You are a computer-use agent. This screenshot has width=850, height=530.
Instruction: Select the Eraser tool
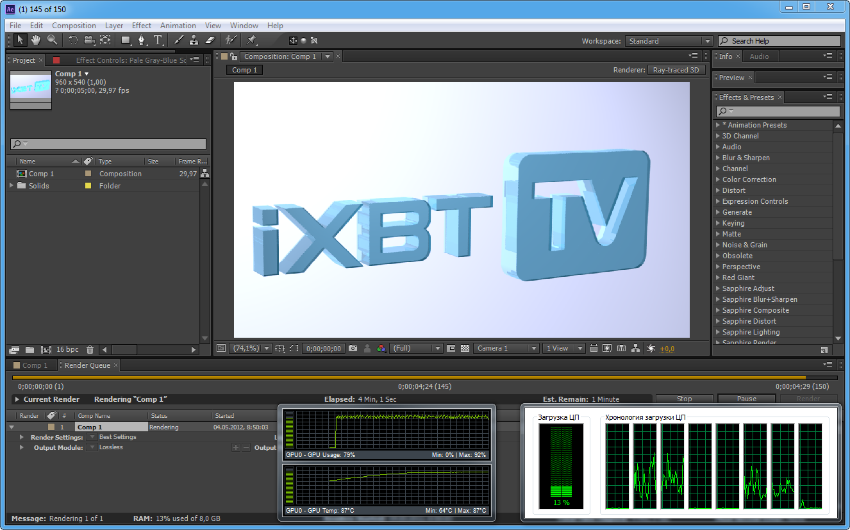click(x=210, y=40)
